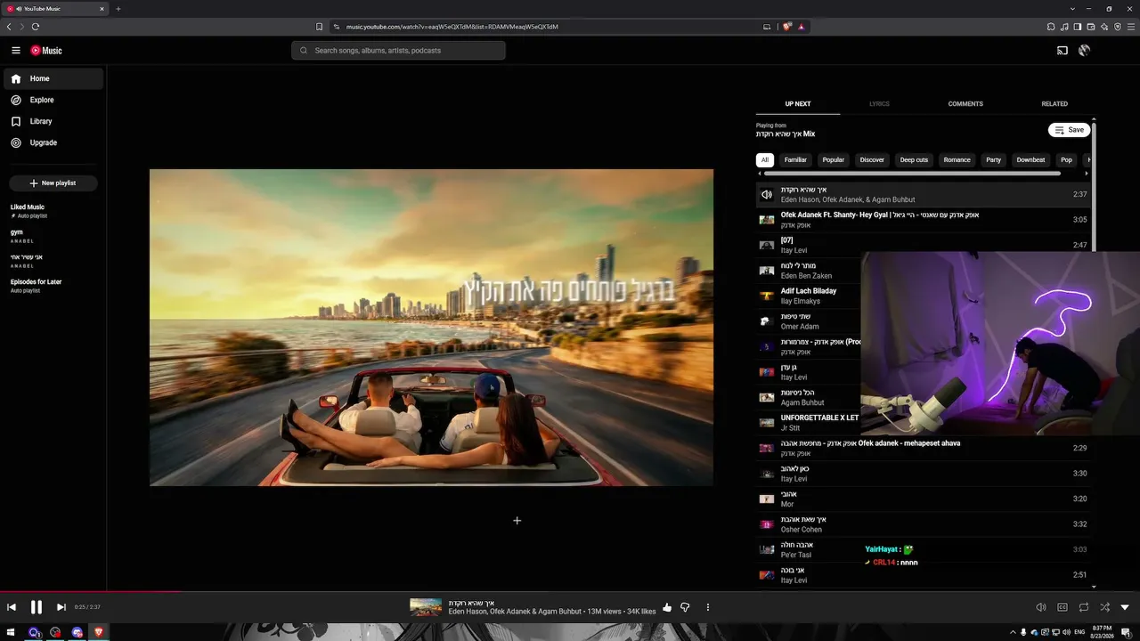Image resolution: width=1140 pixels, height=641 pixels.
Task: Open the hamburger guide menu
Action: tap(16, 51)
